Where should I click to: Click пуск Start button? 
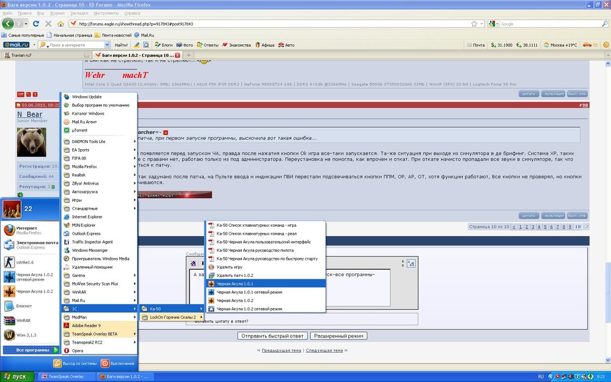coord(17,376)
